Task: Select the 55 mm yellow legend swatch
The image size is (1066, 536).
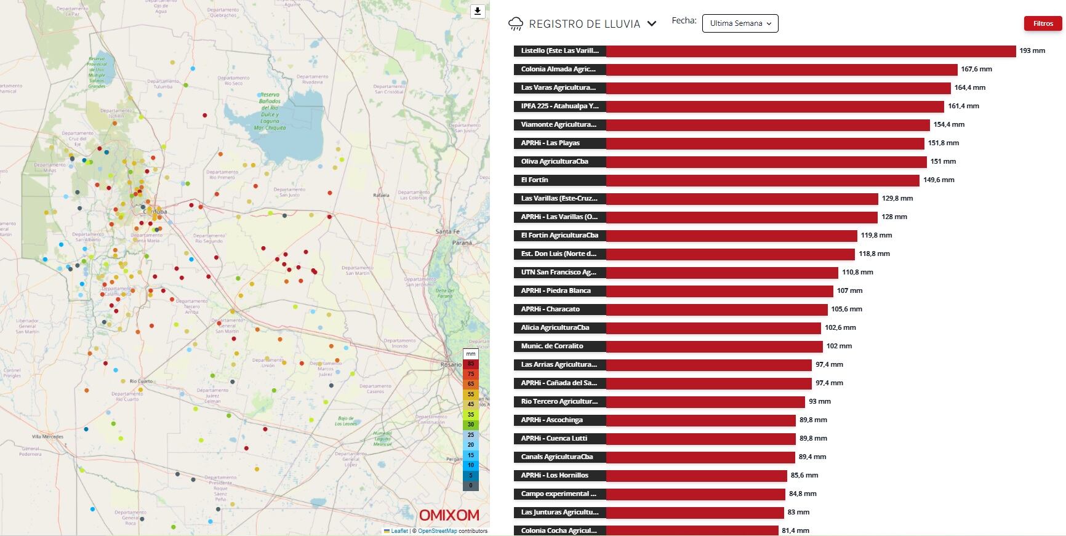Action: [471, 394]
